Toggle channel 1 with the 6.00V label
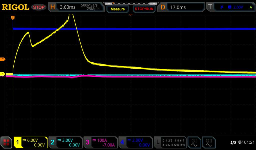This screenshot has height=150, width=256. click(30, 142)
